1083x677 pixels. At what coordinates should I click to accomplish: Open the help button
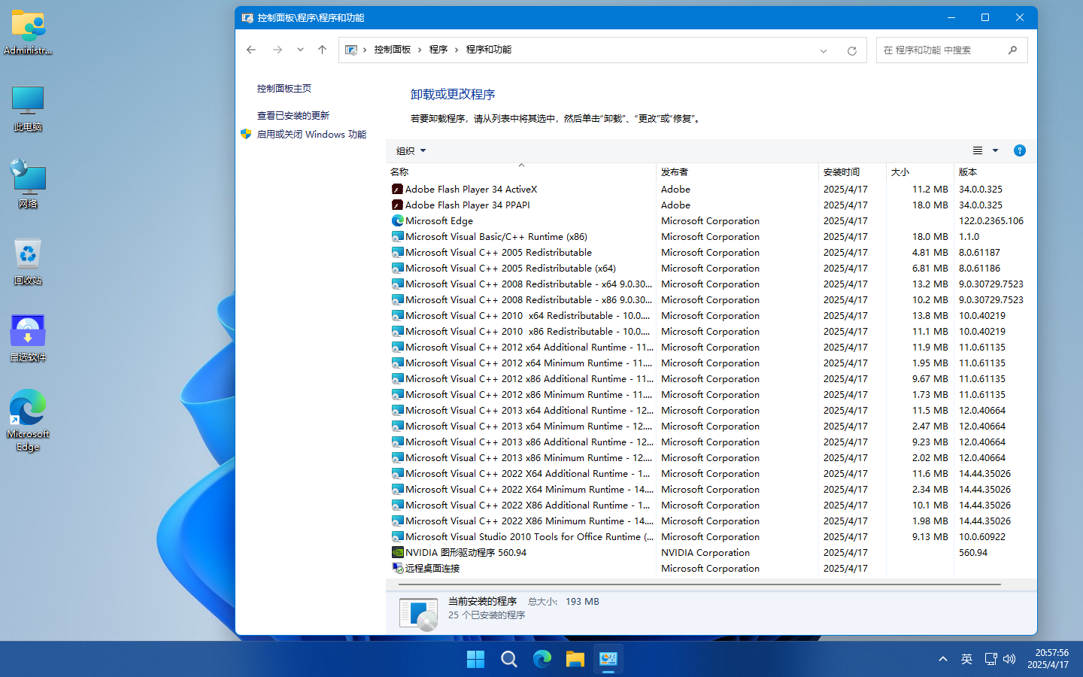[x=1020, y=150]
